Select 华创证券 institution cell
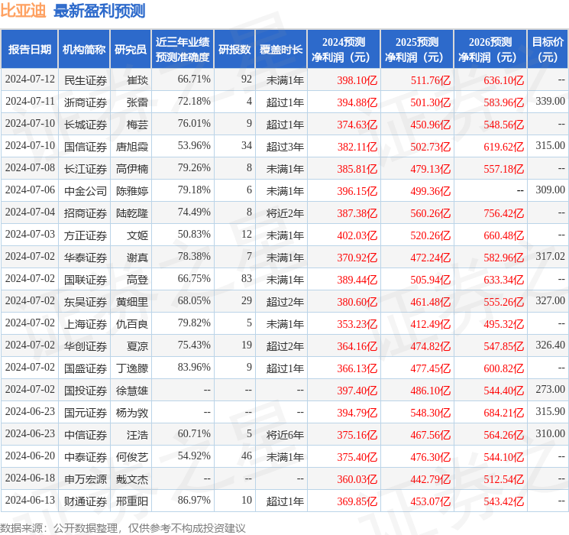Screen dimensions: 569x535 86,345
